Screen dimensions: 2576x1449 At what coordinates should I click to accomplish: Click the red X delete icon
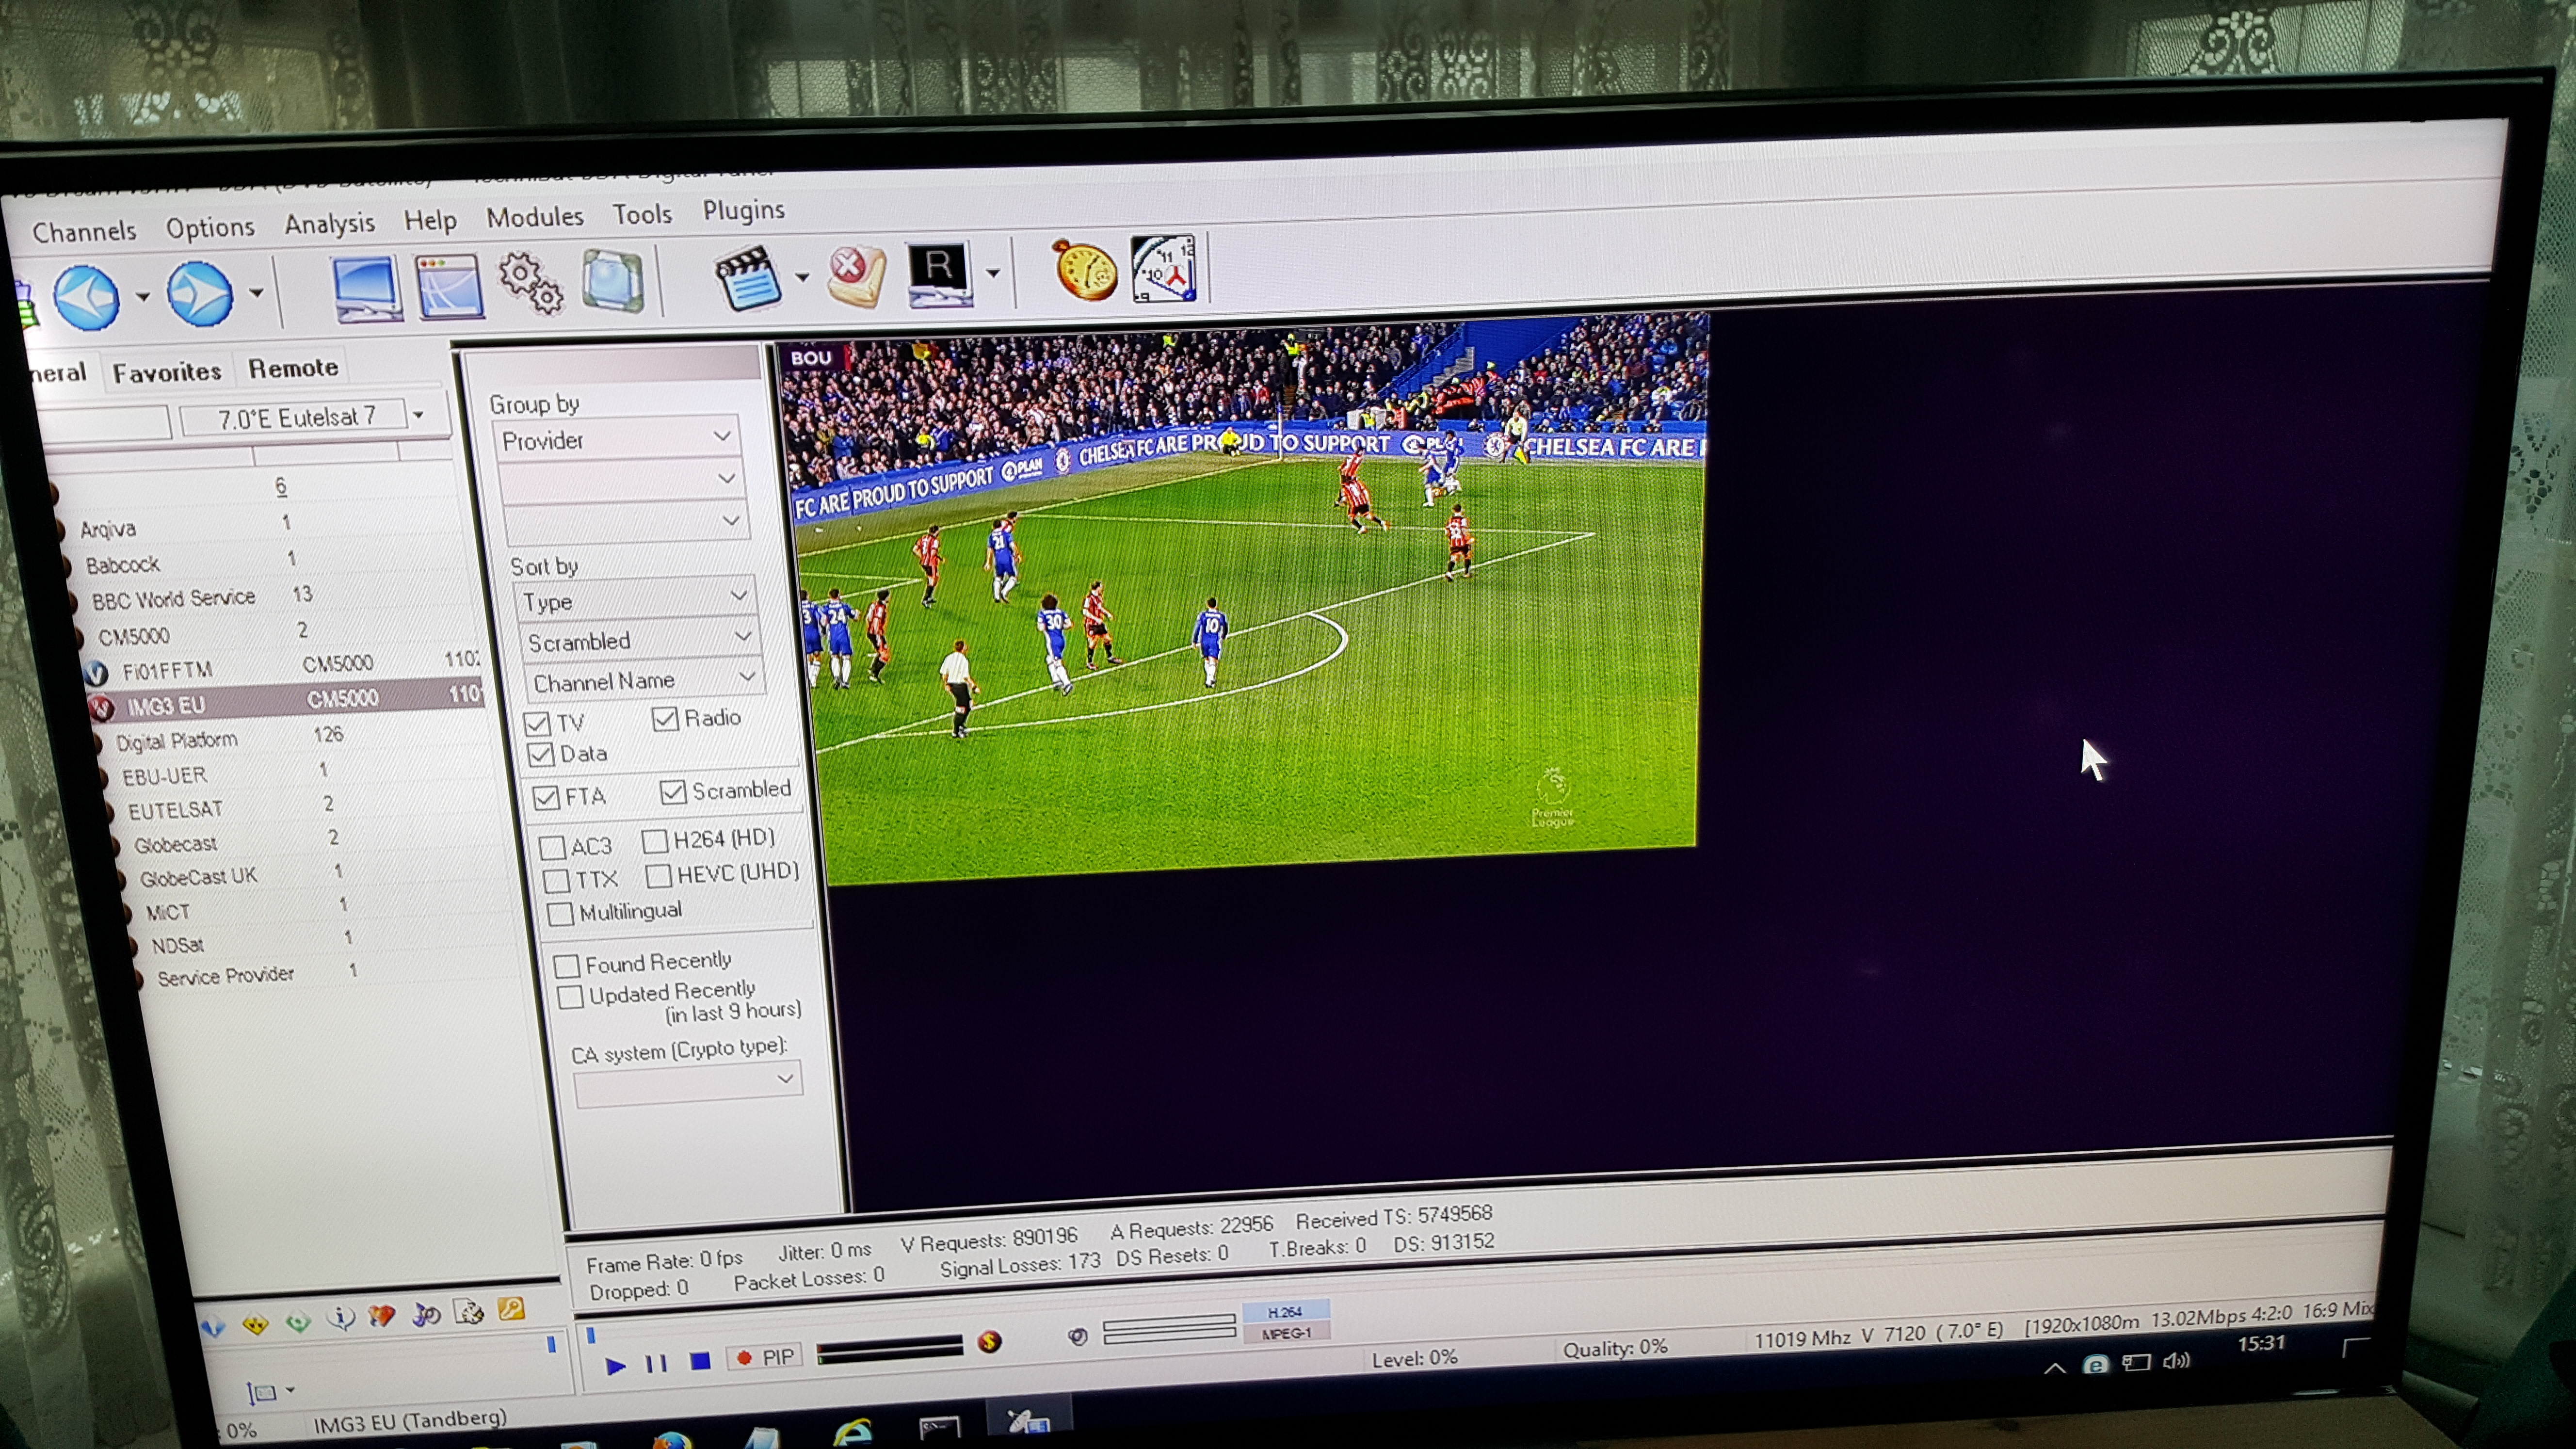point(856,276)
